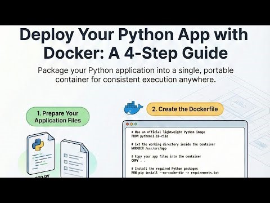The image size is (270, 203).
Task: Click the yellow dot in code window
Action: click(132, 124)
